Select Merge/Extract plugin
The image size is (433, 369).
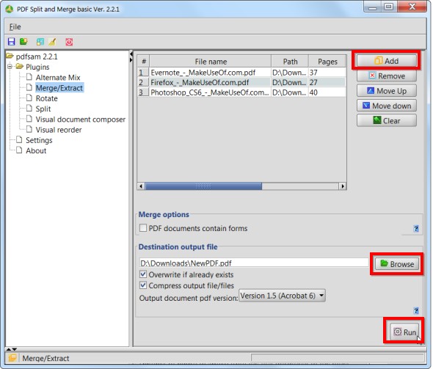(59, 88)
